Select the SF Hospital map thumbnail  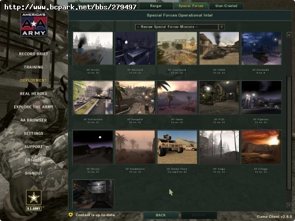tap(135, 98)
